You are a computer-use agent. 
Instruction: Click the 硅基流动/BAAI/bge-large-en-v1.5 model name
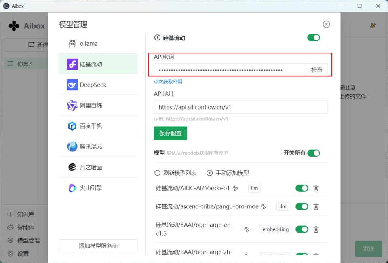click(194, 229)
